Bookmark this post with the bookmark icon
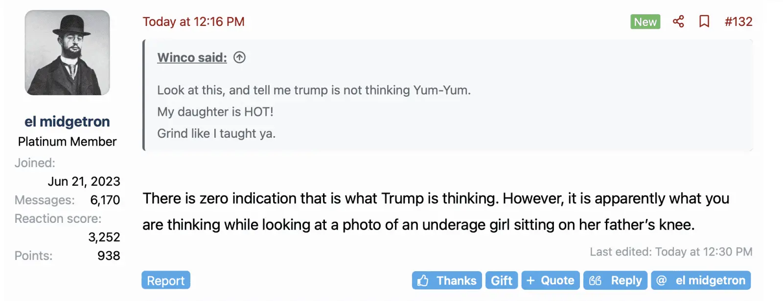783x301 pixels. [704, 21]
